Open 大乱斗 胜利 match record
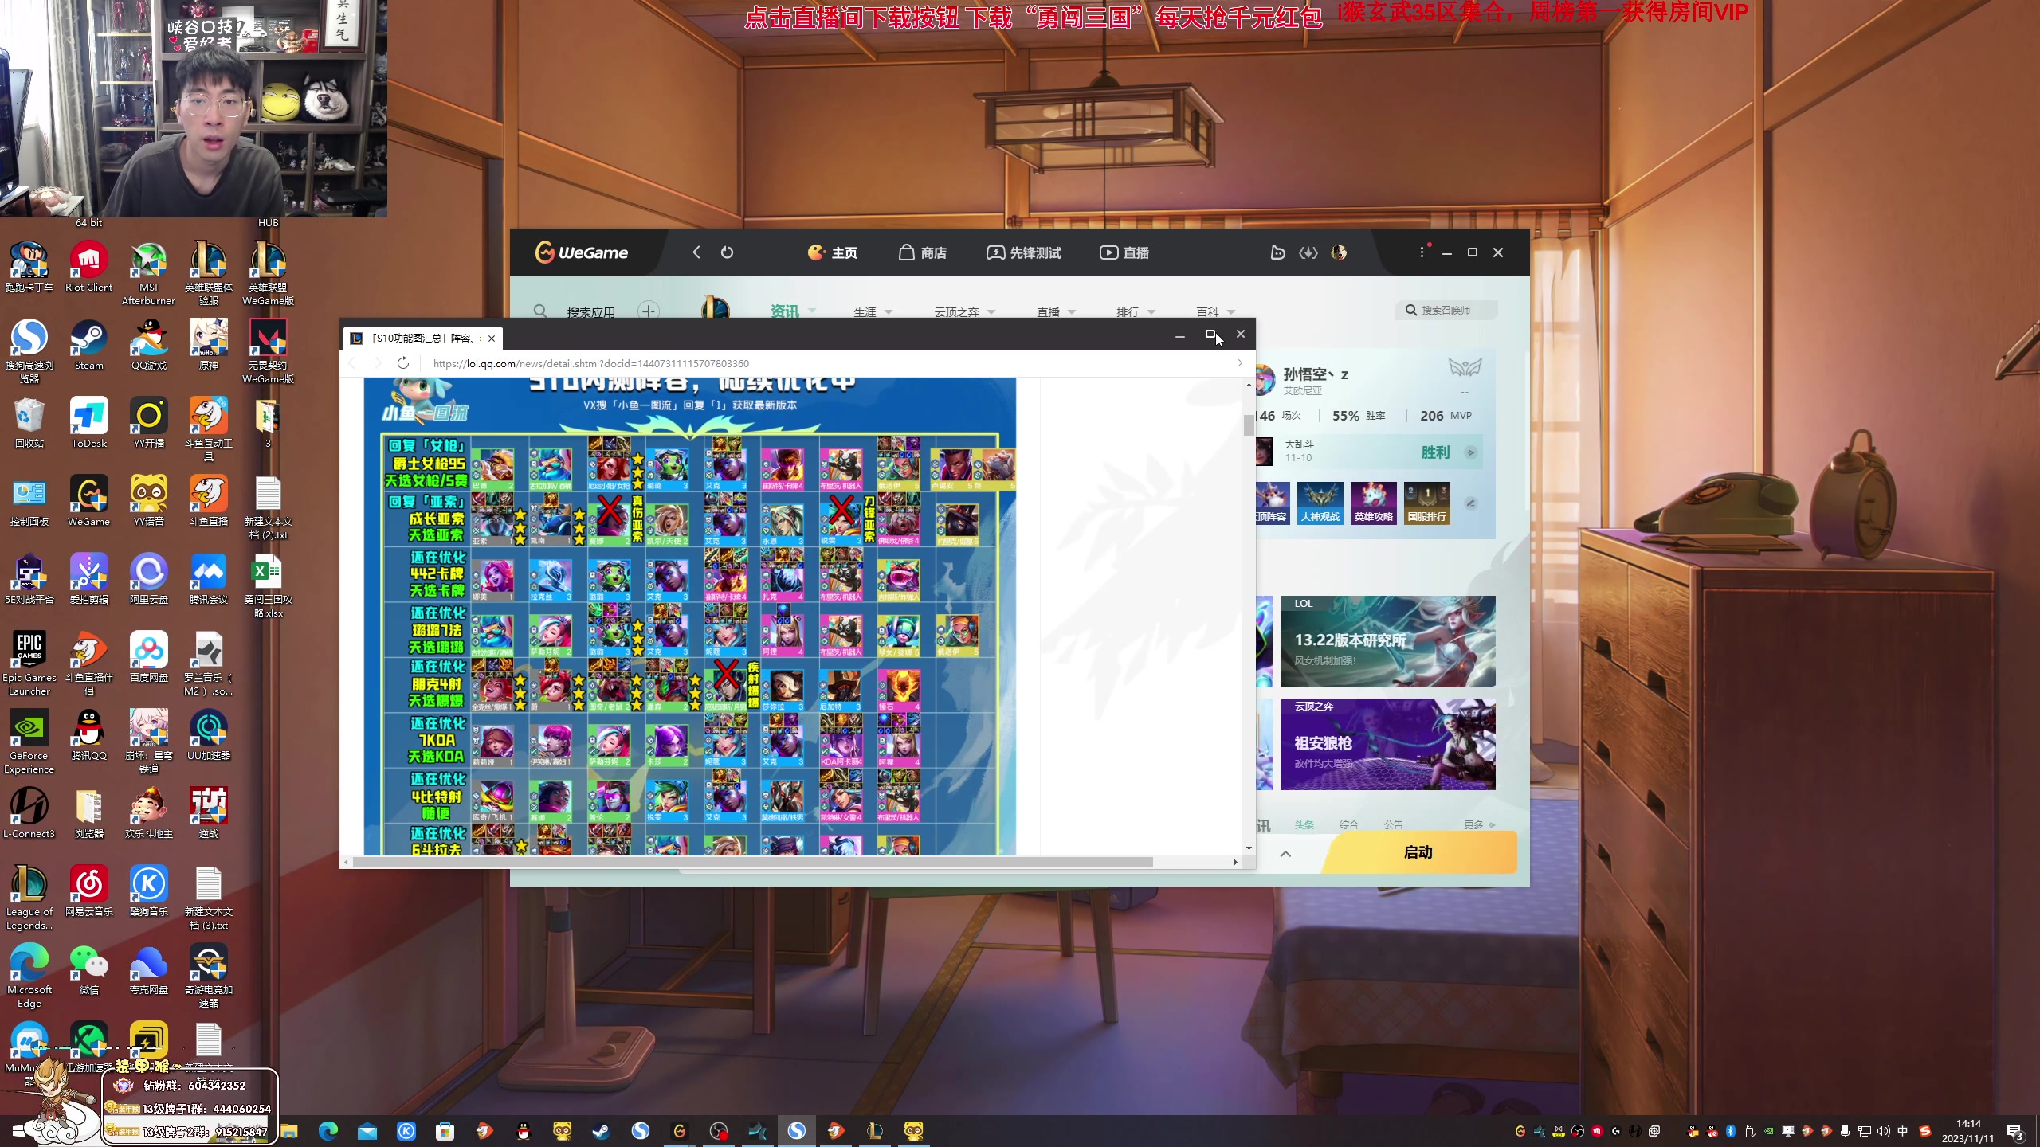 [1369, 452]
